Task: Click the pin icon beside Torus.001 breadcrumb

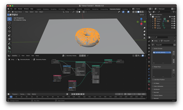Action: pos(175,41)
